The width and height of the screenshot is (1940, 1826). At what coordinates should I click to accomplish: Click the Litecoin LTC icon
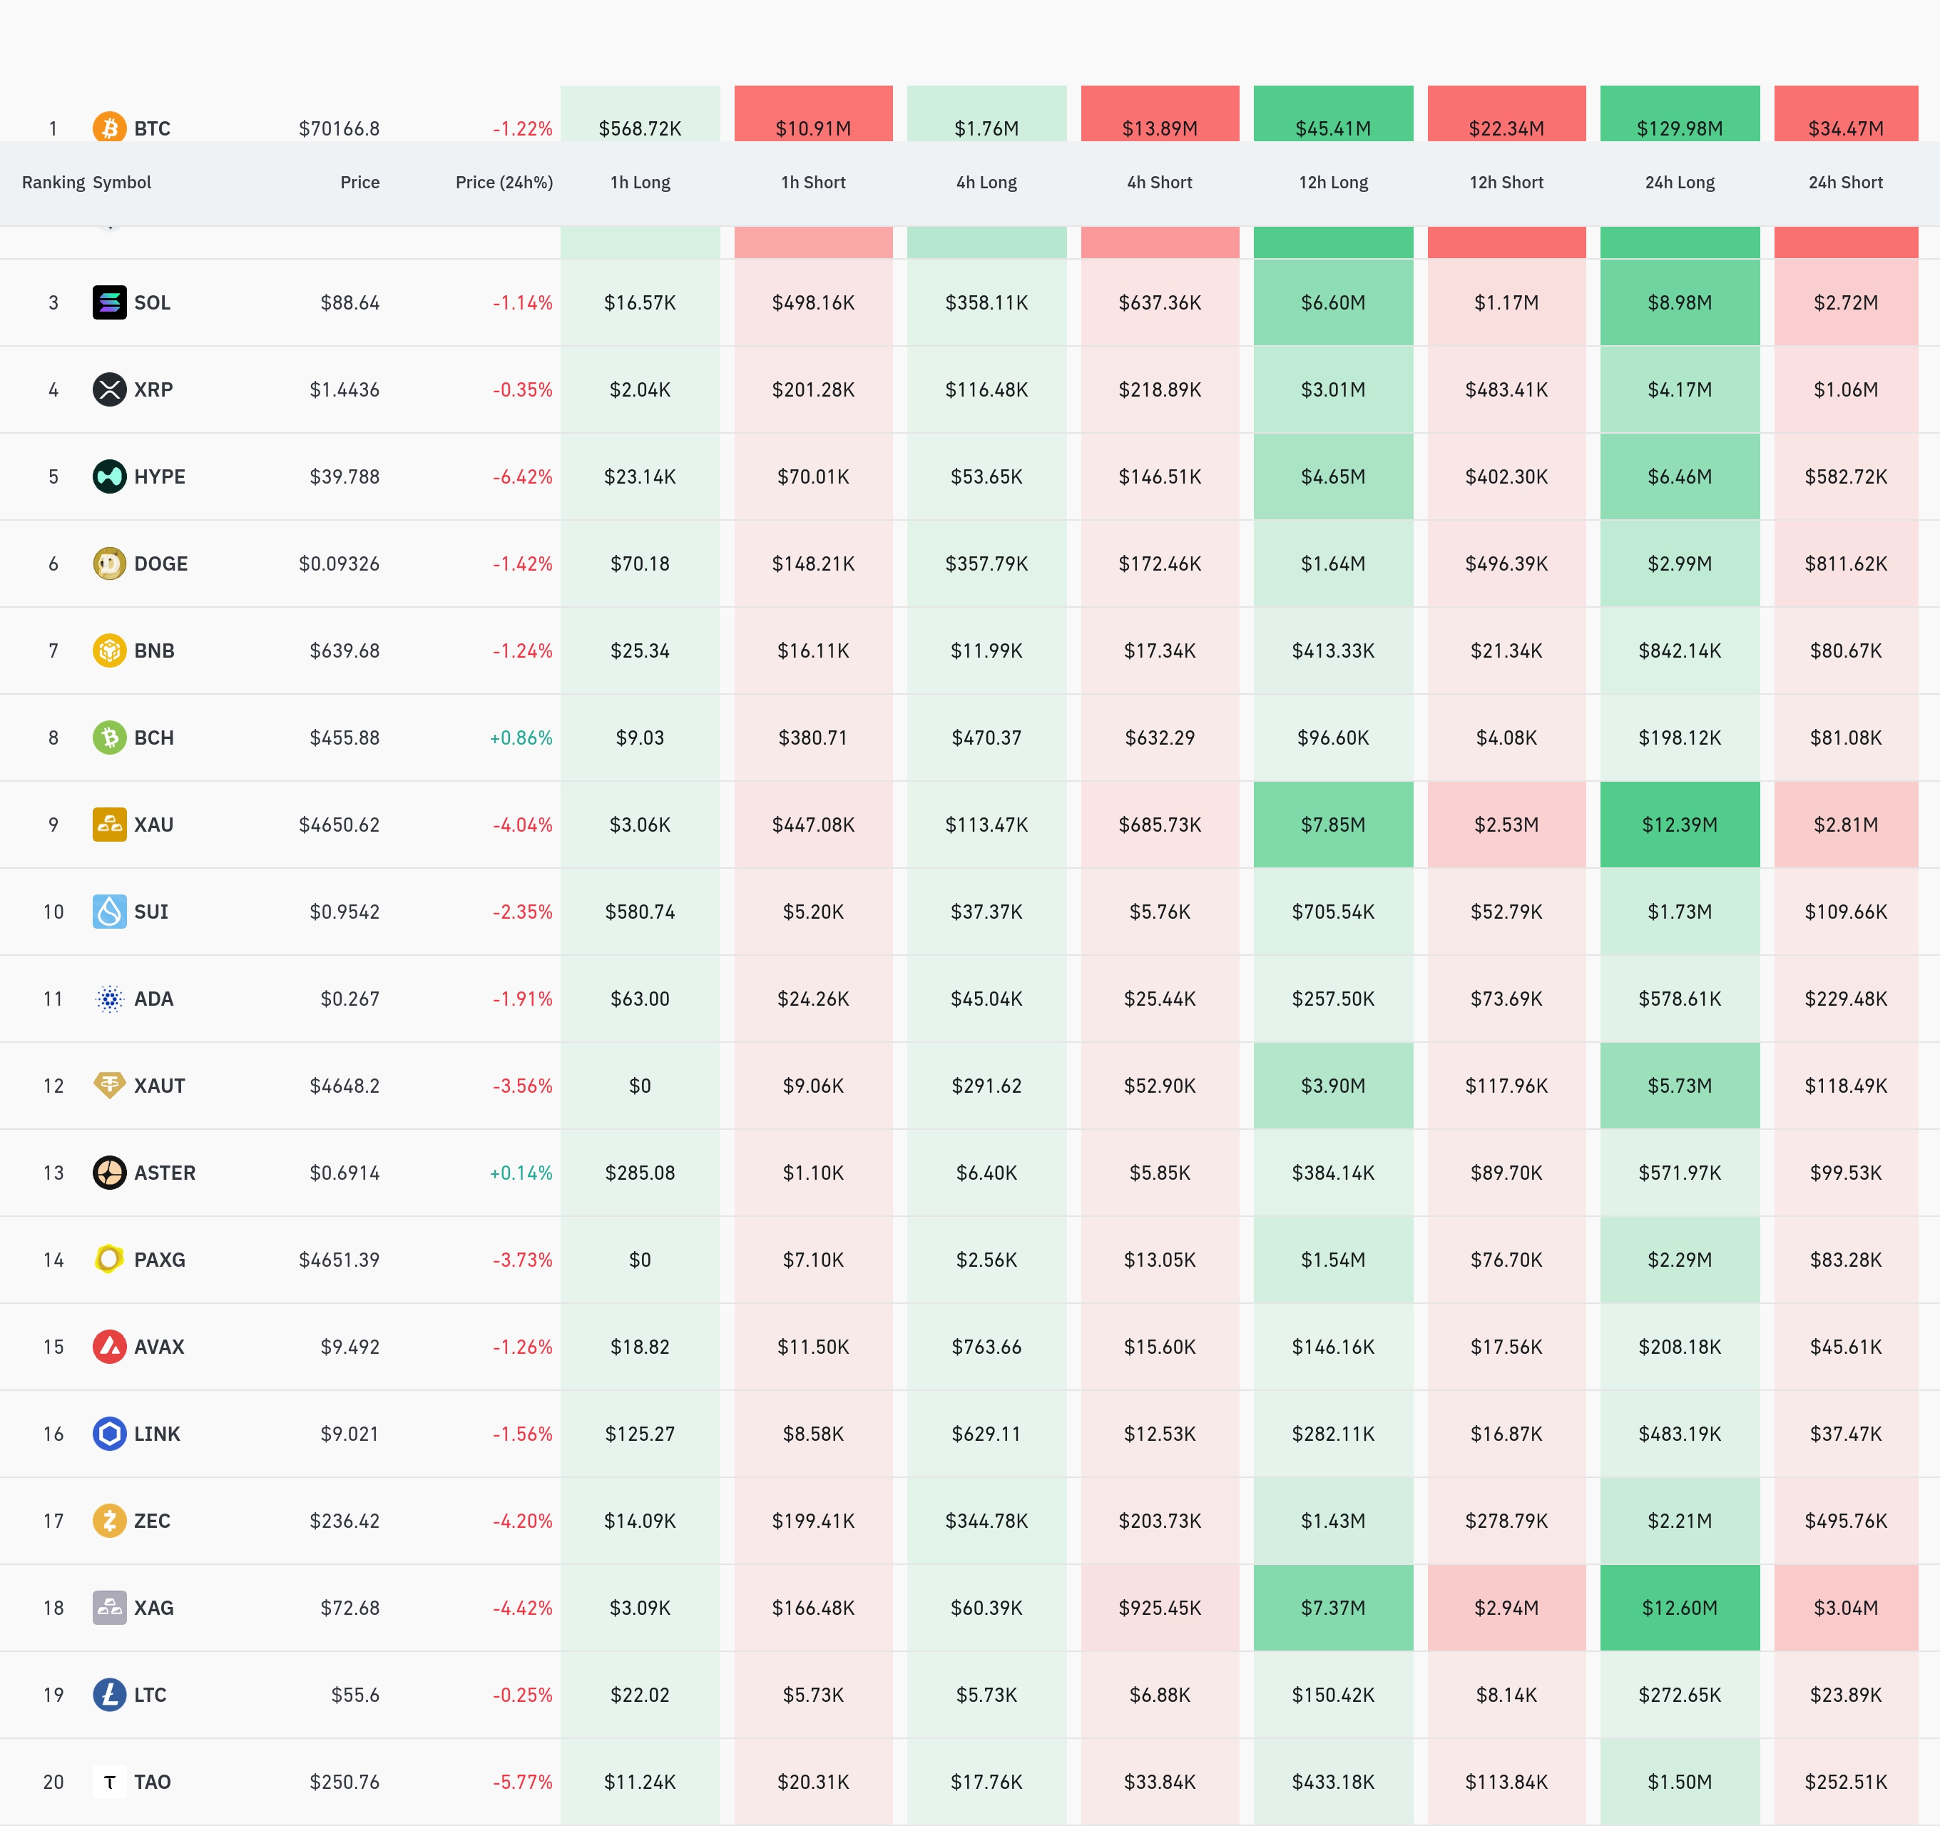coord(109,1694)
